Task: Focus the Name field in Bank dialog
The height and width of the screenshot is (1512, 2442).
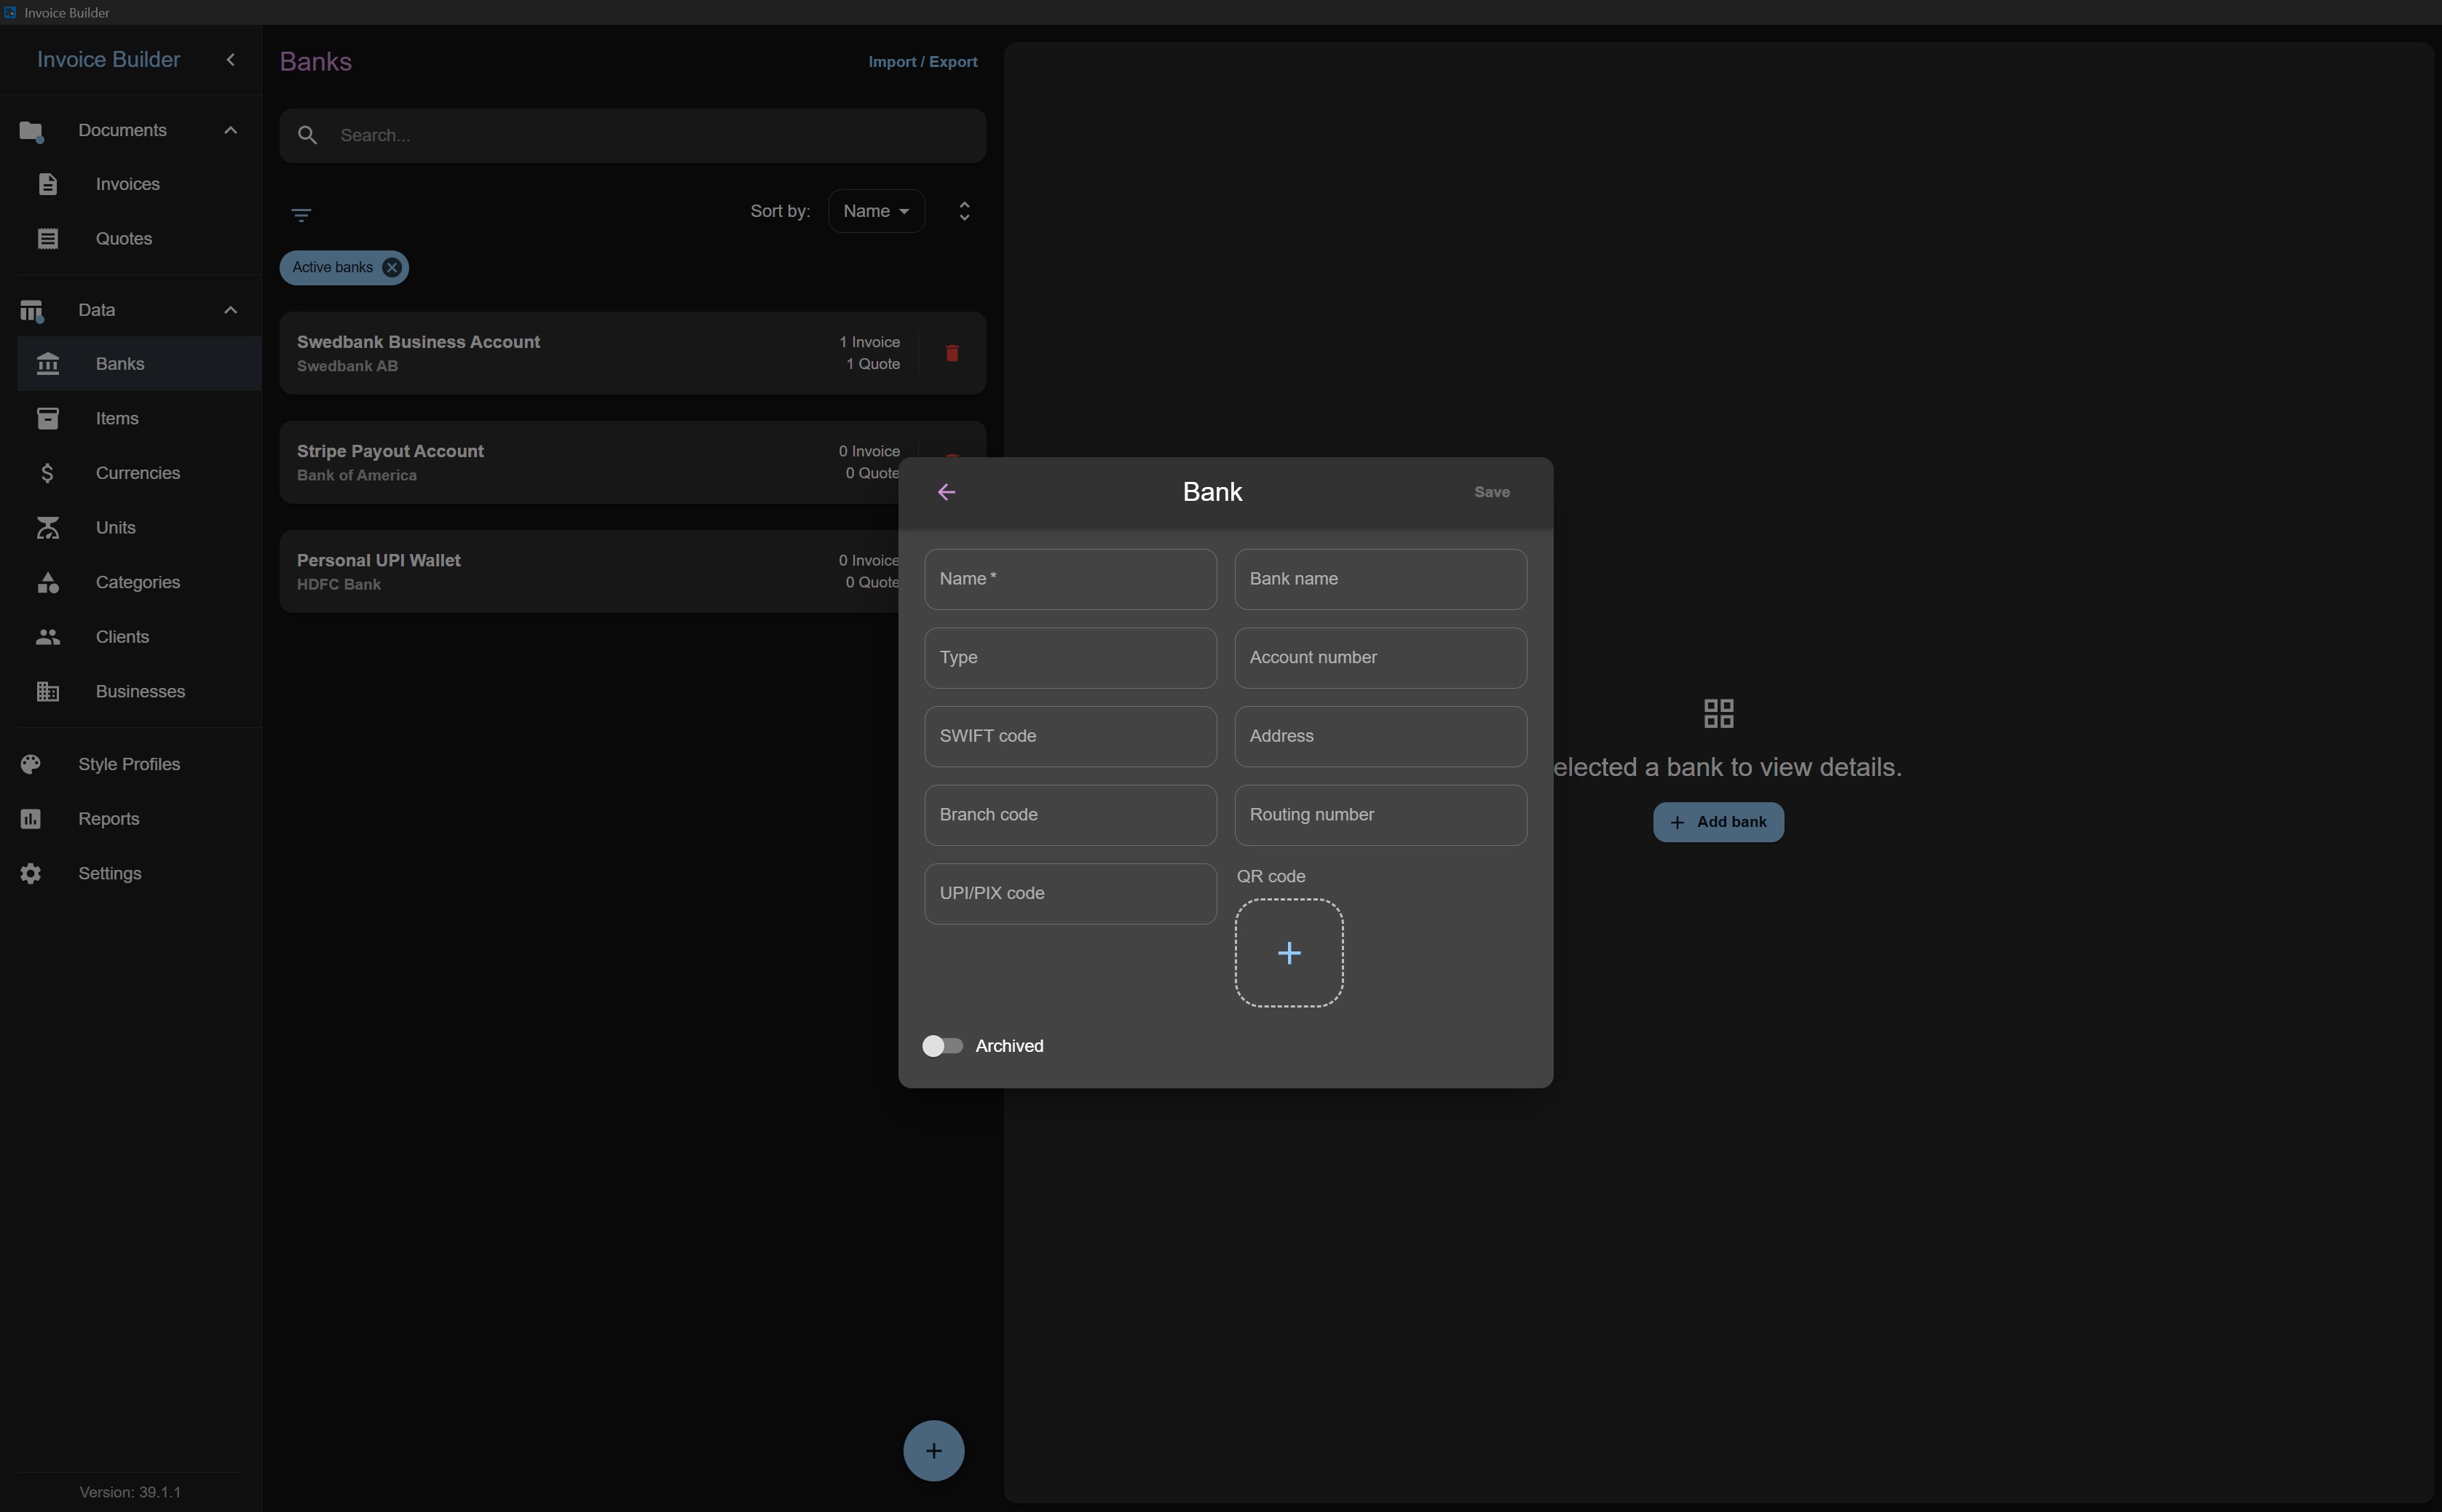Action: tap(1070, 579)
